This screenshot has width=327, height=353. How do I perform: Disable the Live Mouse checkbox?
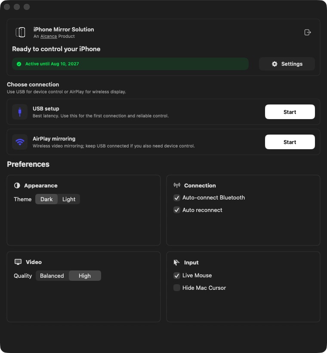[x=177, y=276]
